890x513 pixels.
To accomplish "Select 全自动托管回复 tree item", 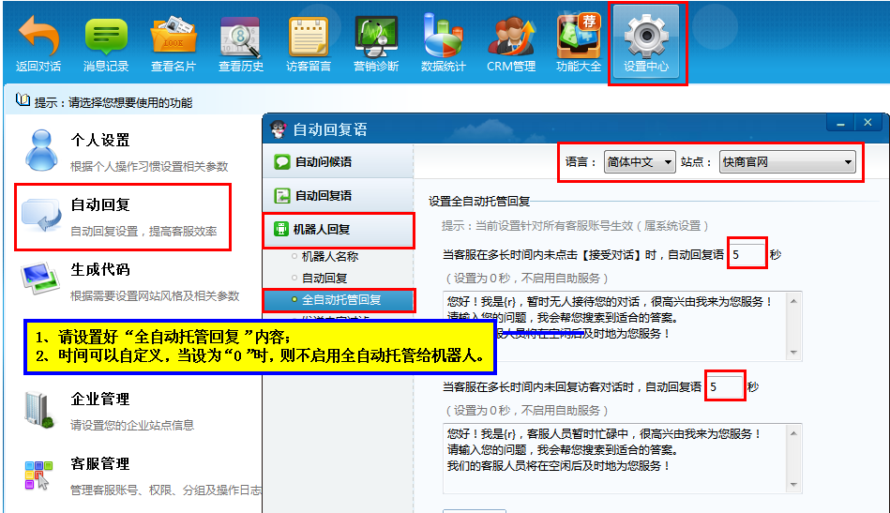I will 340,300.
